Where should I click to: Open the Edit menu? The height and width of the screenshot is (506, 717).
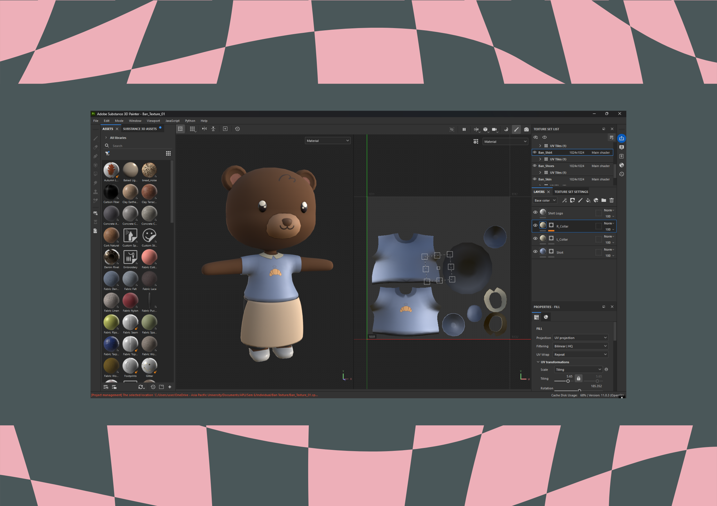[x=107, y=121]
